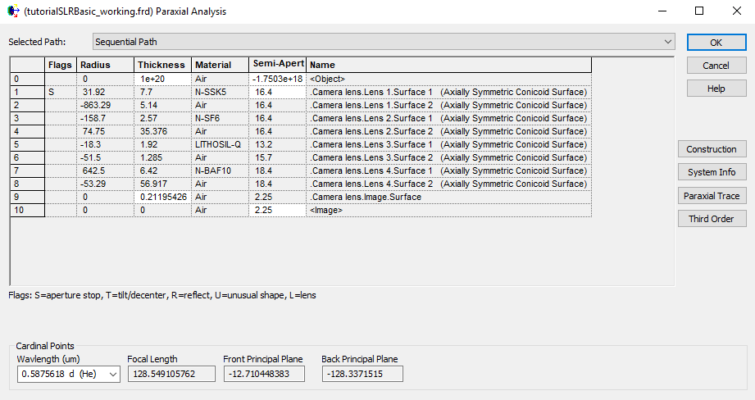The width and height of the screenshot is (755, 400).
Task: Click the Cancel button
Action: (716, 66)
